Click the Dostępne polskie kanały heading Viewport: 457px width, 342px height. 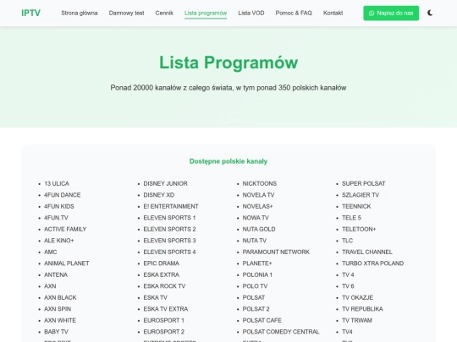(x=228, y=161)
